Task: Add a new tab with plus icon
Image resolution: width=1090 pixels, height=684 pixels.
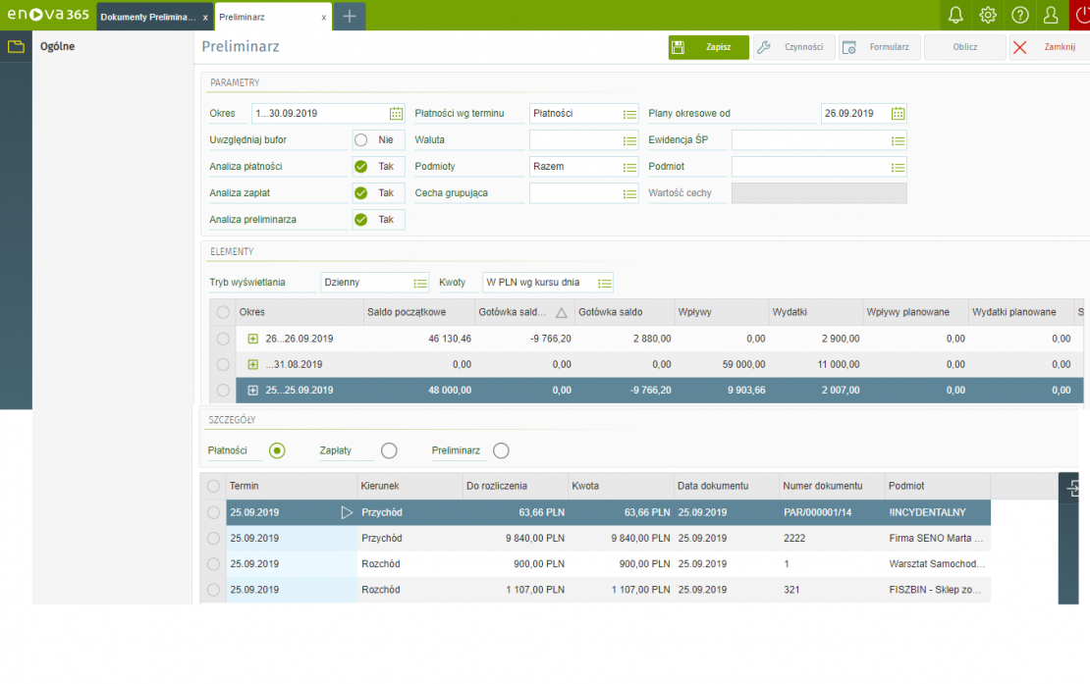Action: click(x=350, y=16)
